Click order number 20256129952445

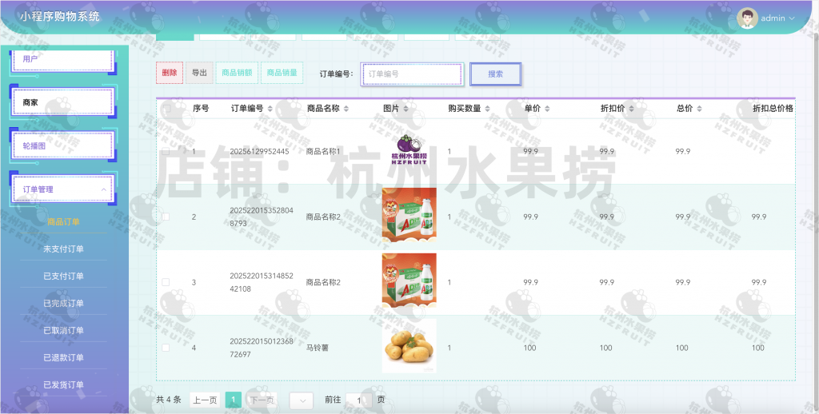click(x=259, y=151)
